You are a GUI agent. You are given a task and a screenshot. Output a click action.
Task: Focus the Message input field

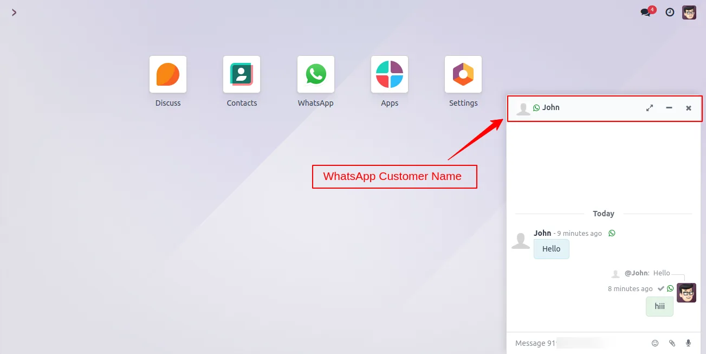(x=578, y=343)
